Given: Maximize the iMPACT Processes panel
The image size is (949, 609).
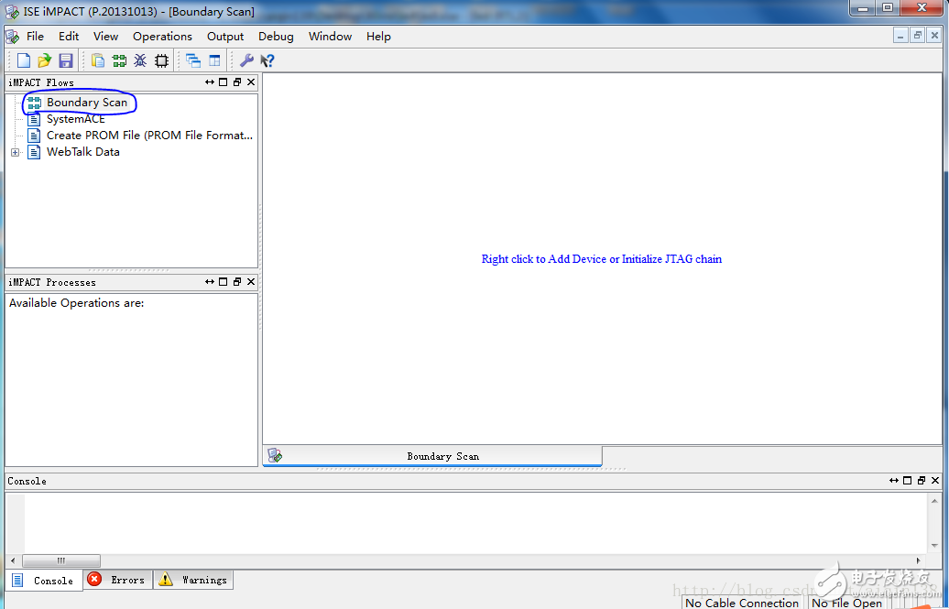Looking at the screenshot, I should click(223, 282).
